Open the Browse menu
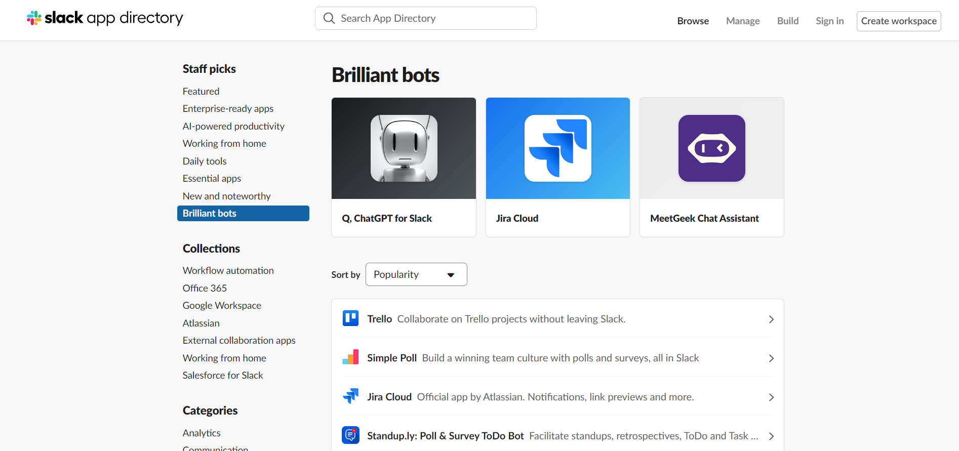The width and height of the screenshot is (959, 451). coord(693,21)
